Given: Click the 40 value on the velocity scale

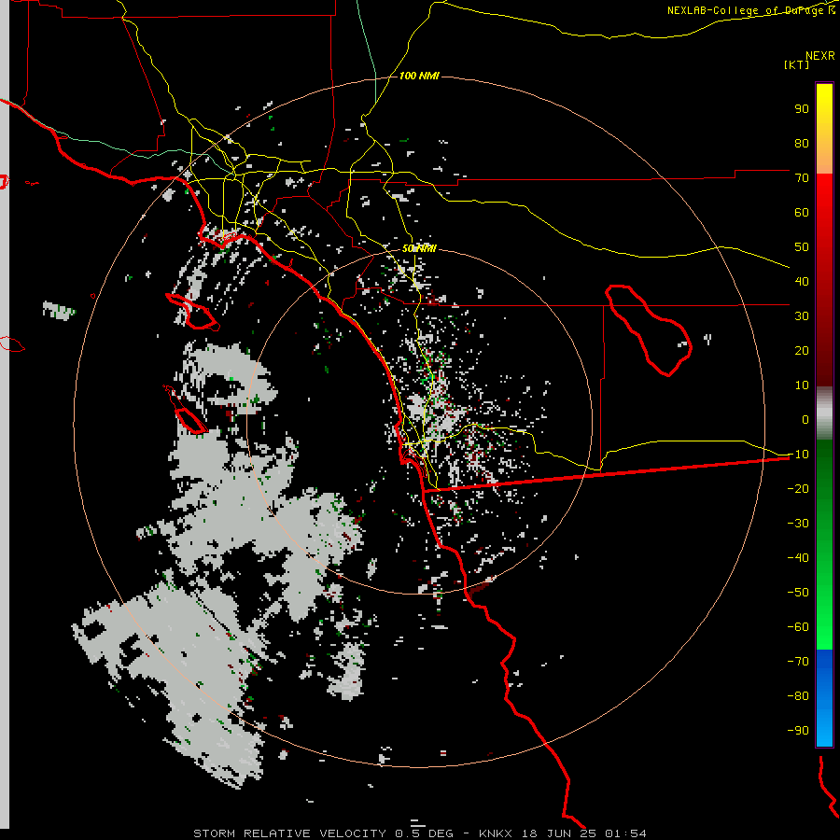Looking at the screenshot, I should pos(802,281).
